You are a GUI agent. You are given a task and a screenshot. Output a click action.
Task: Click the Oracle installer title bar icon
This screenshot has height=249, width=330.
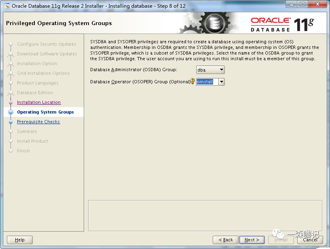pos(7,6)
